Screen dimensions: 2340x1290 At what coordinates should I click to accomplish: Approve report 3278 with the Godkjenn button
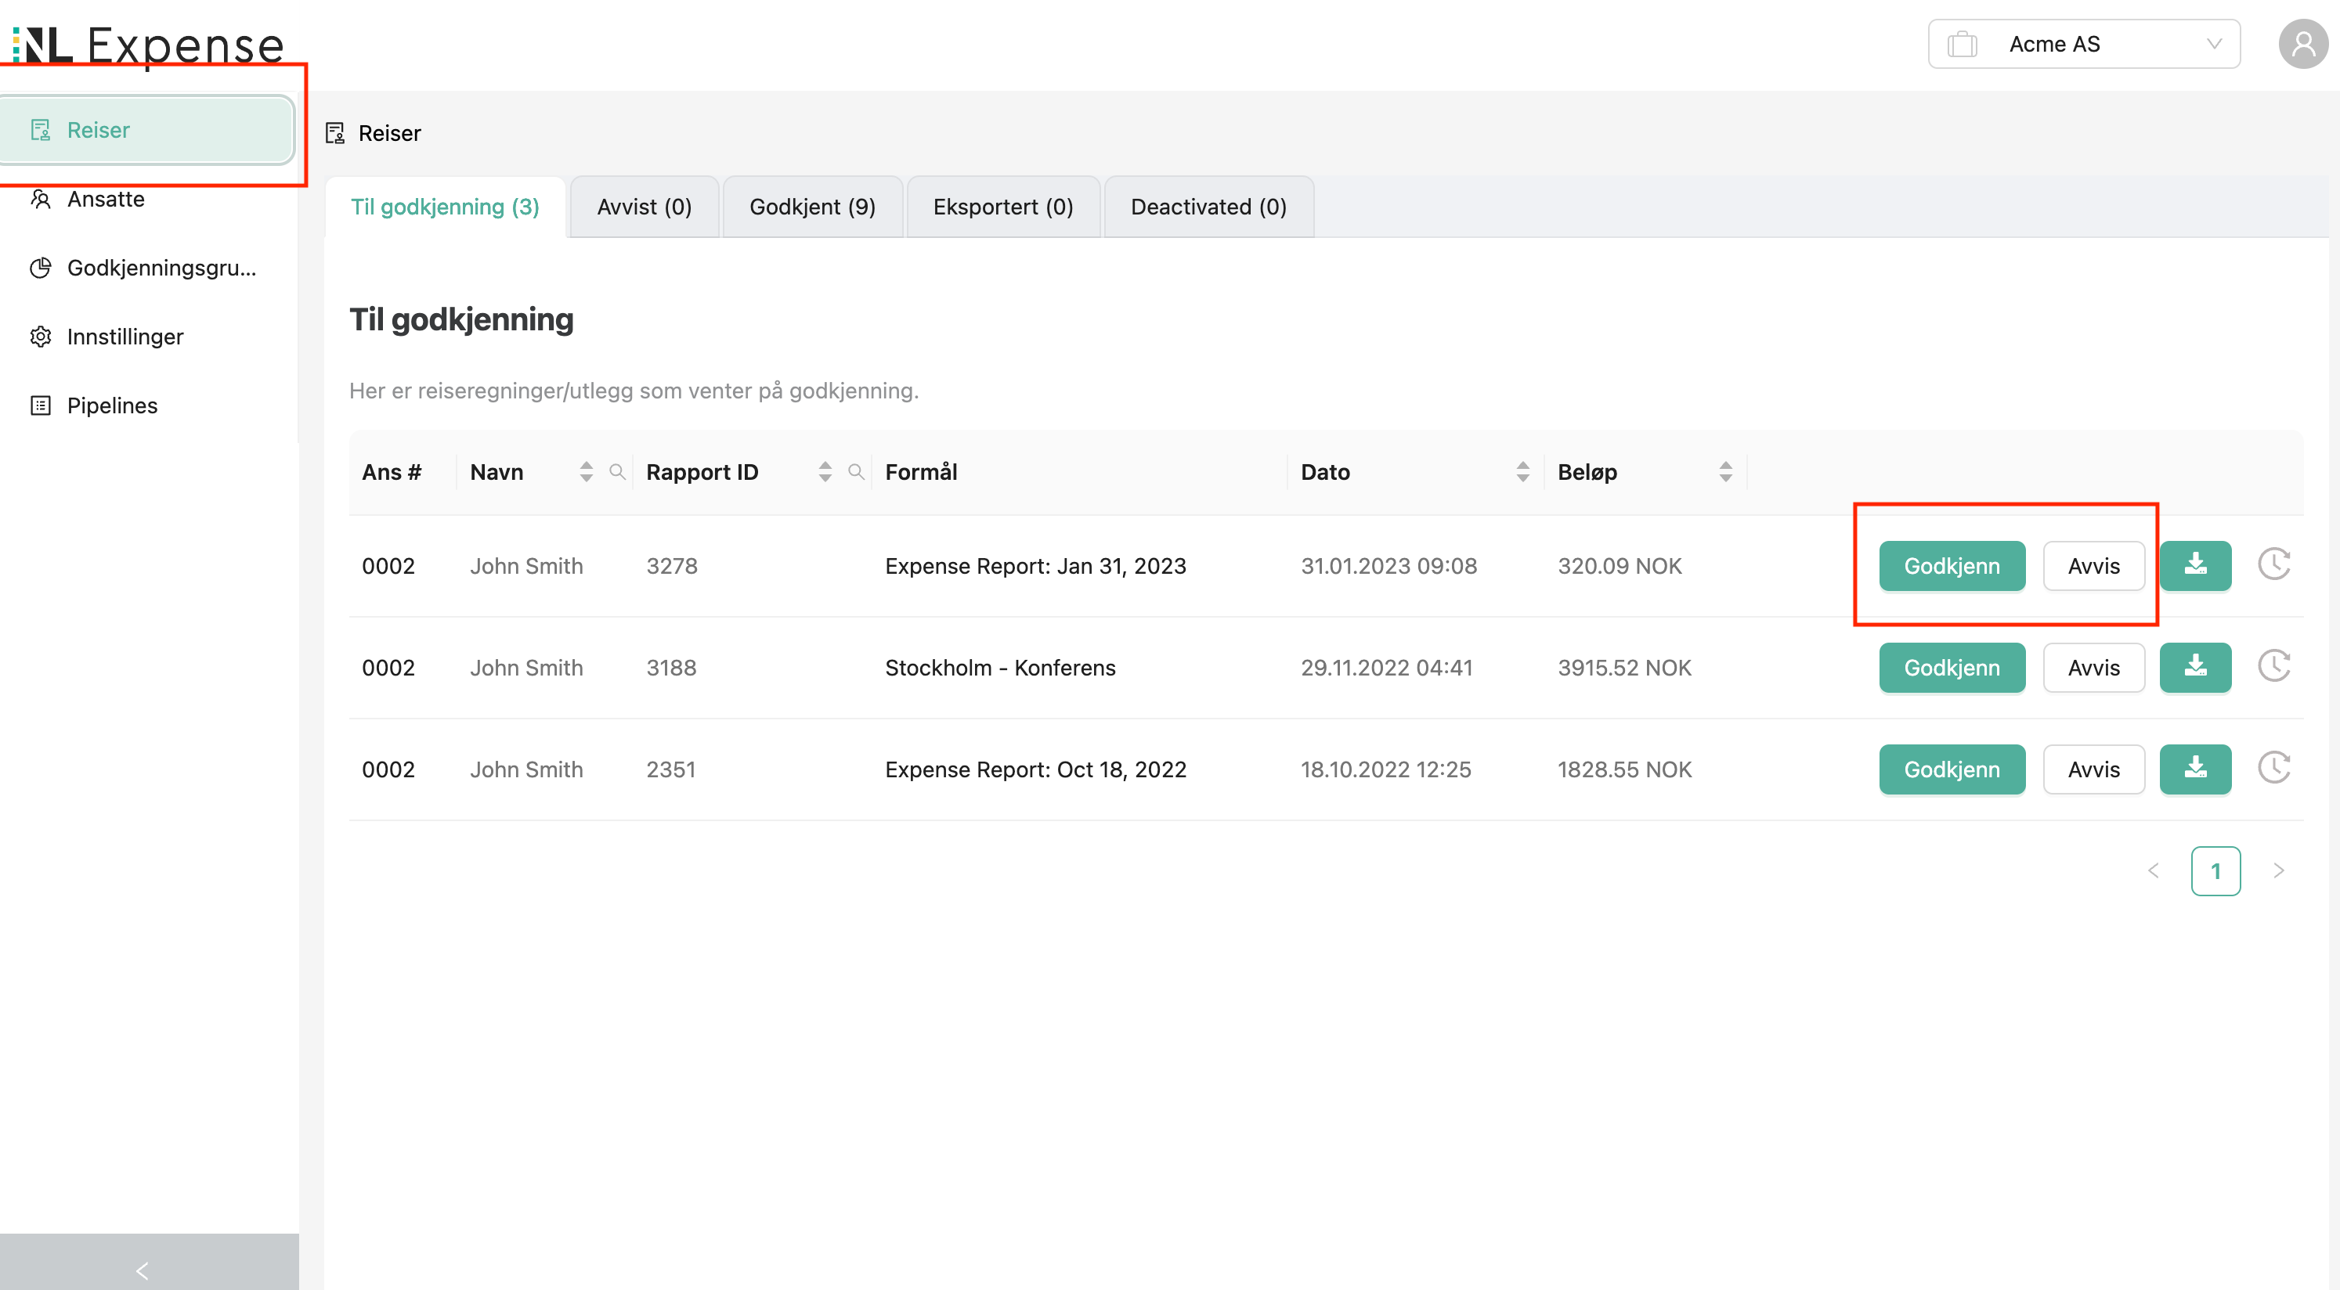1952,566
